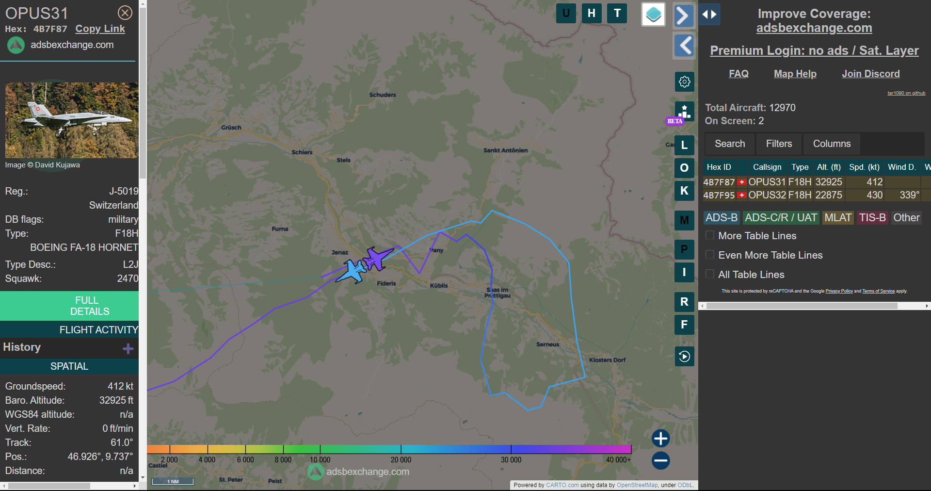Click the right chevron arrow button
Image resolution: width=931 pixels, height=491 pixels.
click(684, 16)
